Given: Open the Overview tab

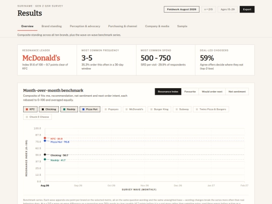Looking at the screenshot, I should pos(27,26).
